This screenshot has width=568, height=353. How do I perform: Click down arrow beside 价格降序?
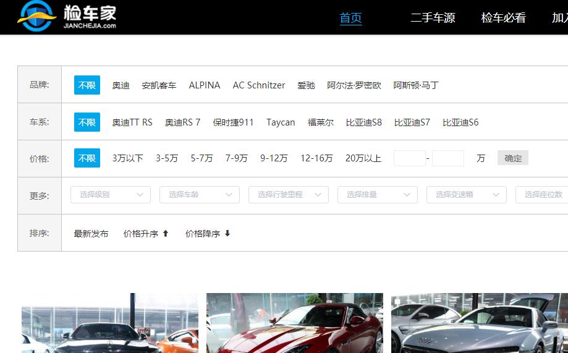[227, 234]
